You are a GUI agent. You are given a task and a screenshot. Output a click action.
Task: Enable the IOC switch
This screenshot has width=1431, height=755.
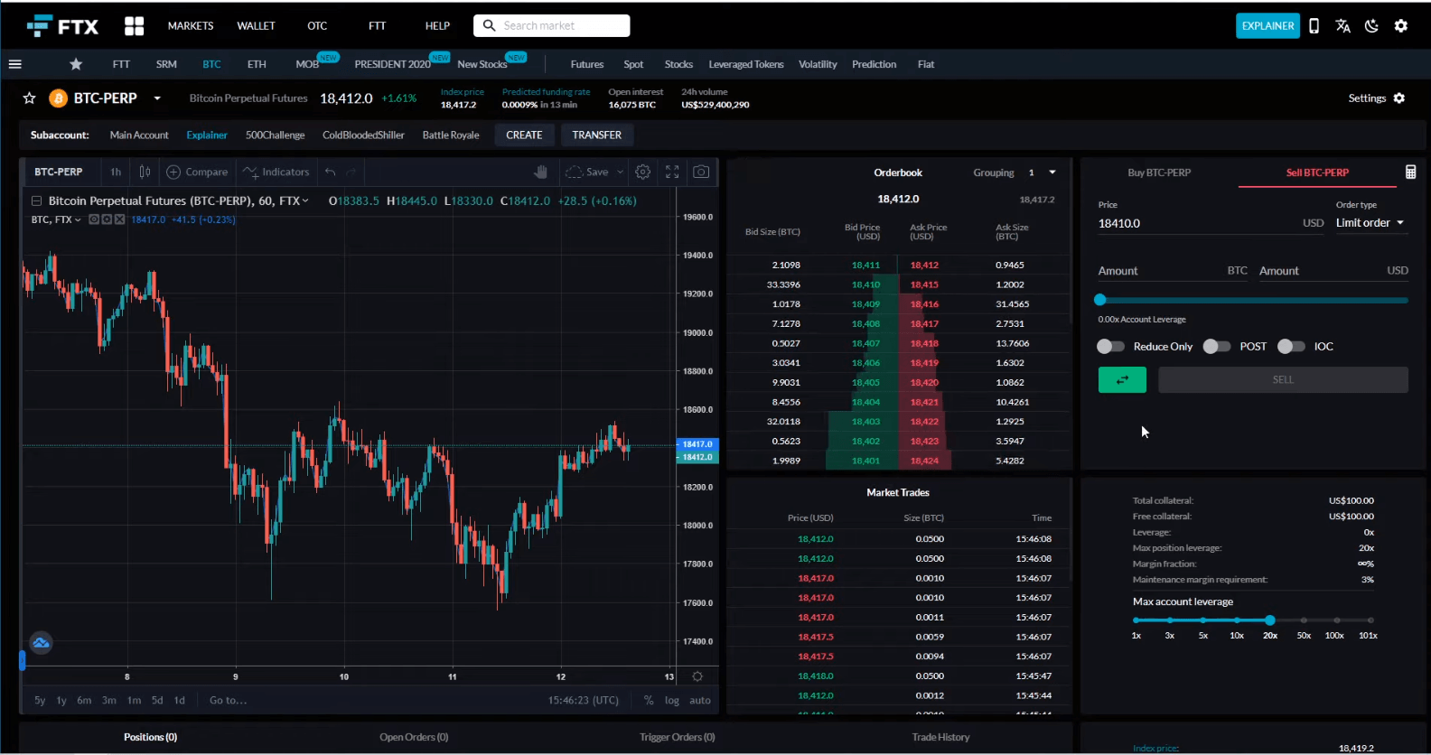[1291, 347]
